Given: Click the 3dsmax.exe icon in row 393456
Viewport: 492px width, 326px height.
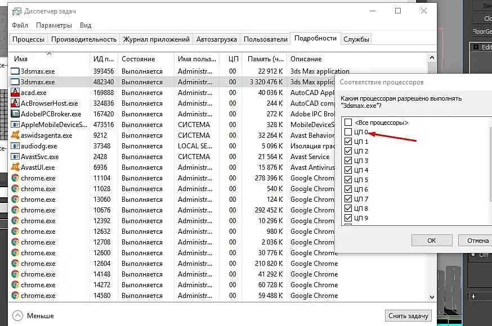Looking at the screenshot, I should point(15,71).
